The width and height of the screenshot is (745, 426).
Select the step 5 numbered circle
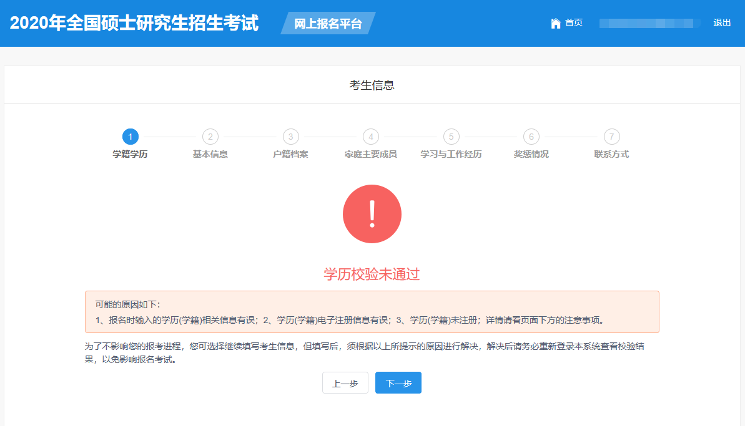pyautogui.click(x=451, y=137)
